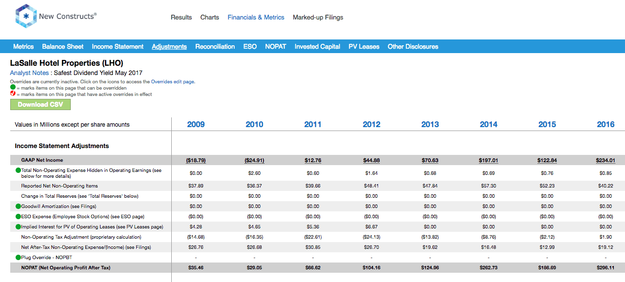
Task: Click green override icon for Total Non-Operating Expense
Action: tap(18, 170)
